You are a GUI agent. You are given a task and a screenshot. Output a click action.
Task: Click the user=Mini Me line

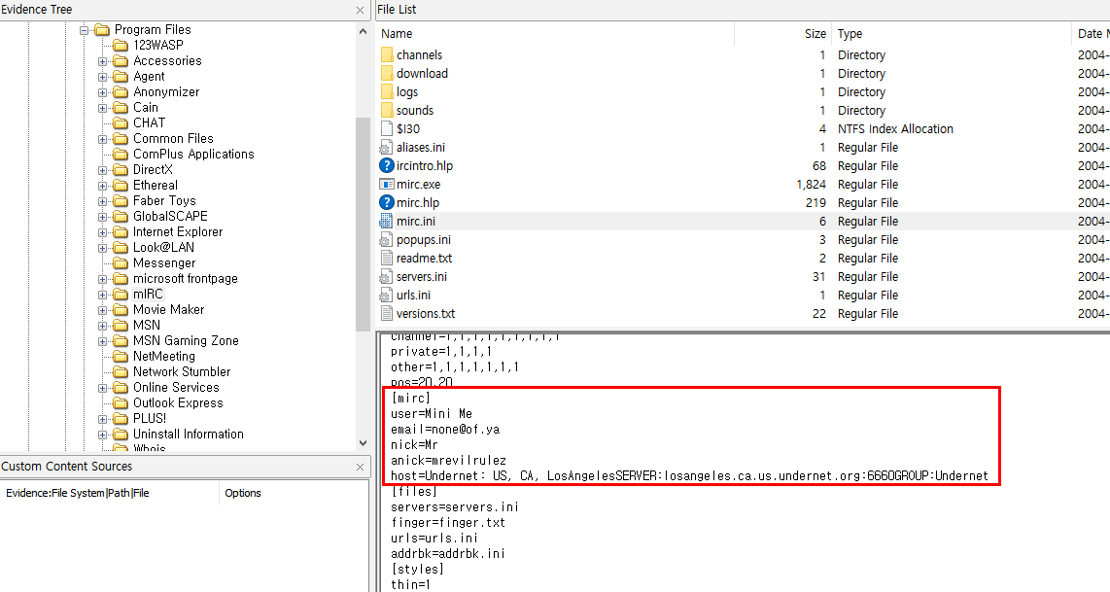(x=432, y=413)
